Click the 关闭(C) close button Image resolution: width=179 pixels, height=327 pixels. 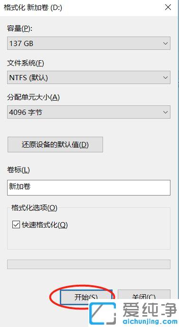coord(144,295)
